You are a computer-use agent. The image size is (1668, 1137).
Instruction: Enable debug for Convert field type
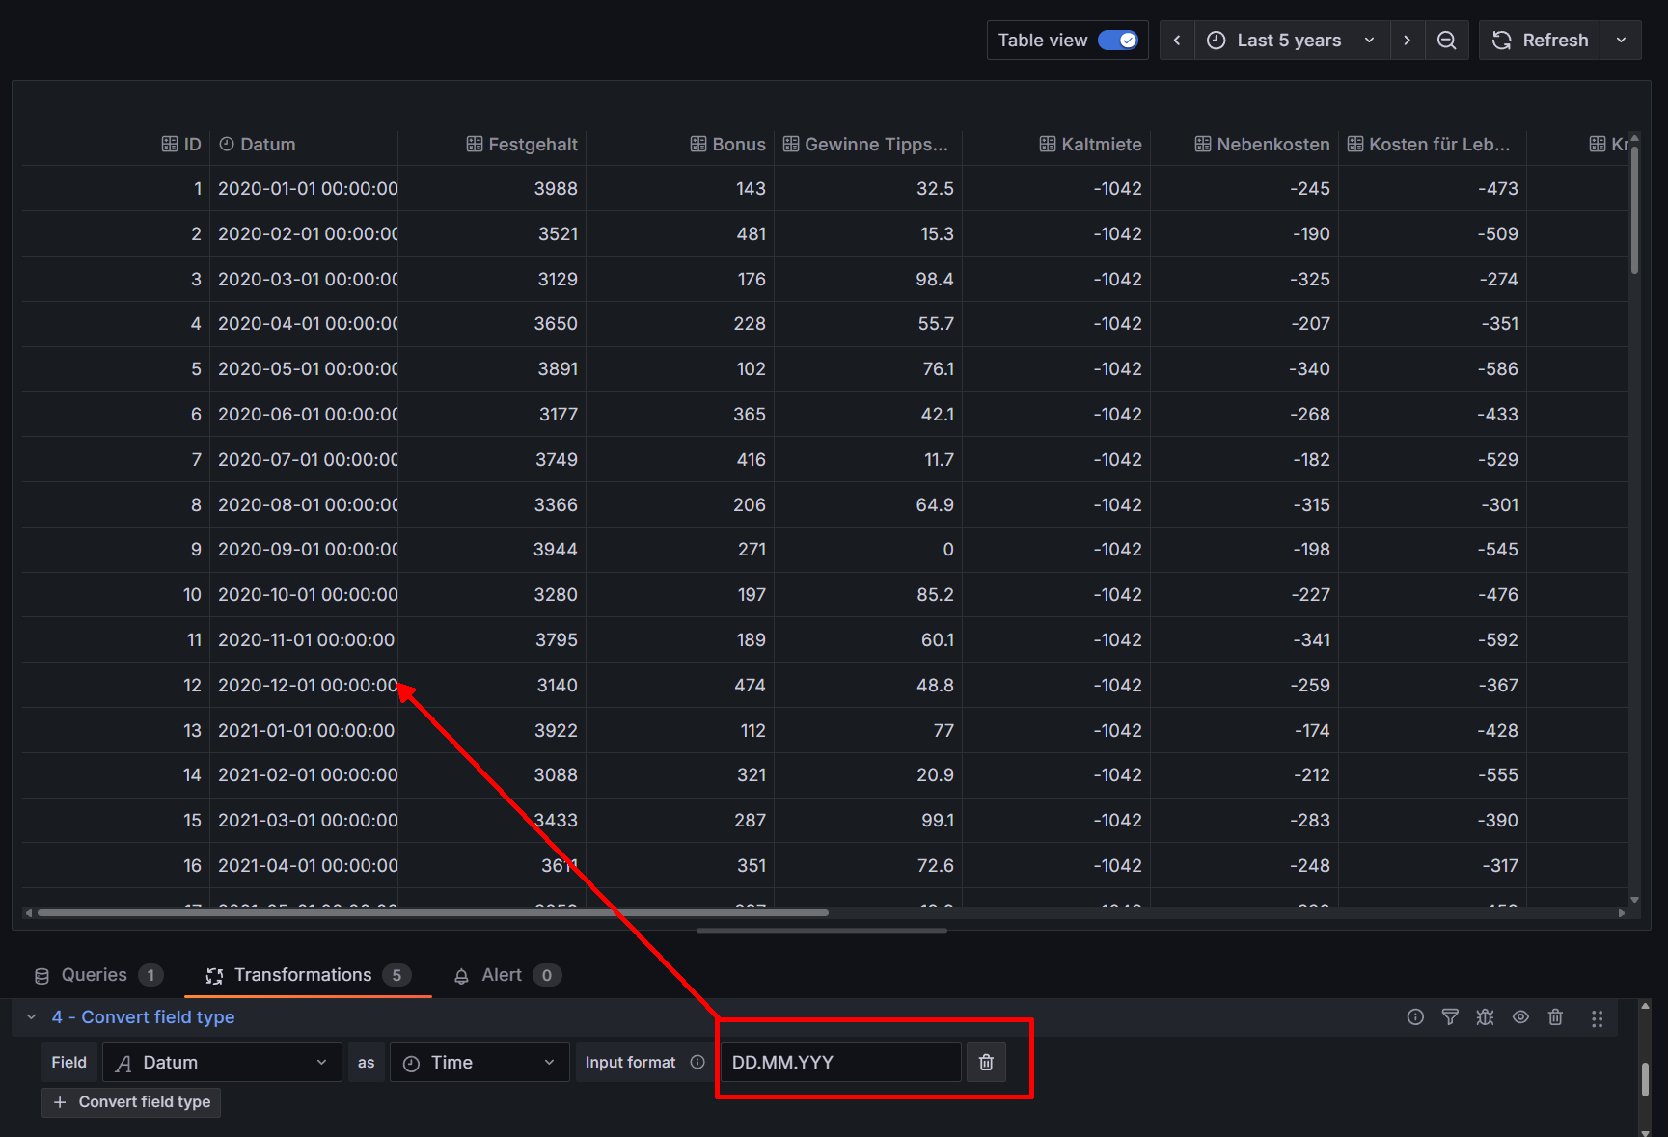pyautogui.click(x=1485, y=1017)
